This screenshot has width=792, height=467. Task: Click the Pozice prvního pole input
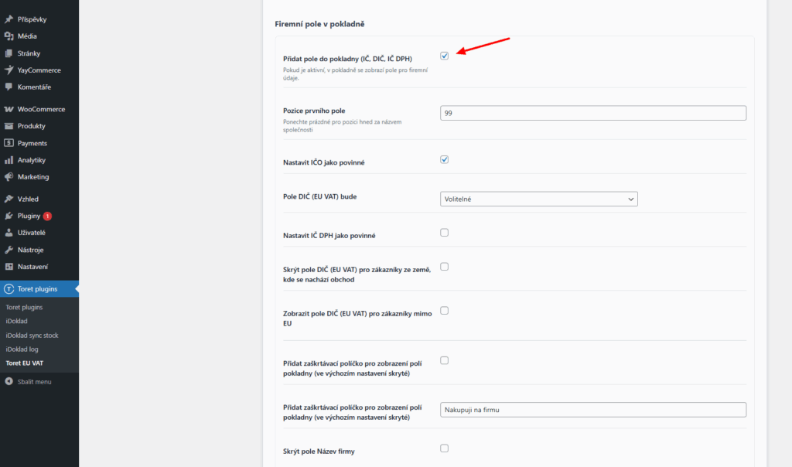click(592, 113)
